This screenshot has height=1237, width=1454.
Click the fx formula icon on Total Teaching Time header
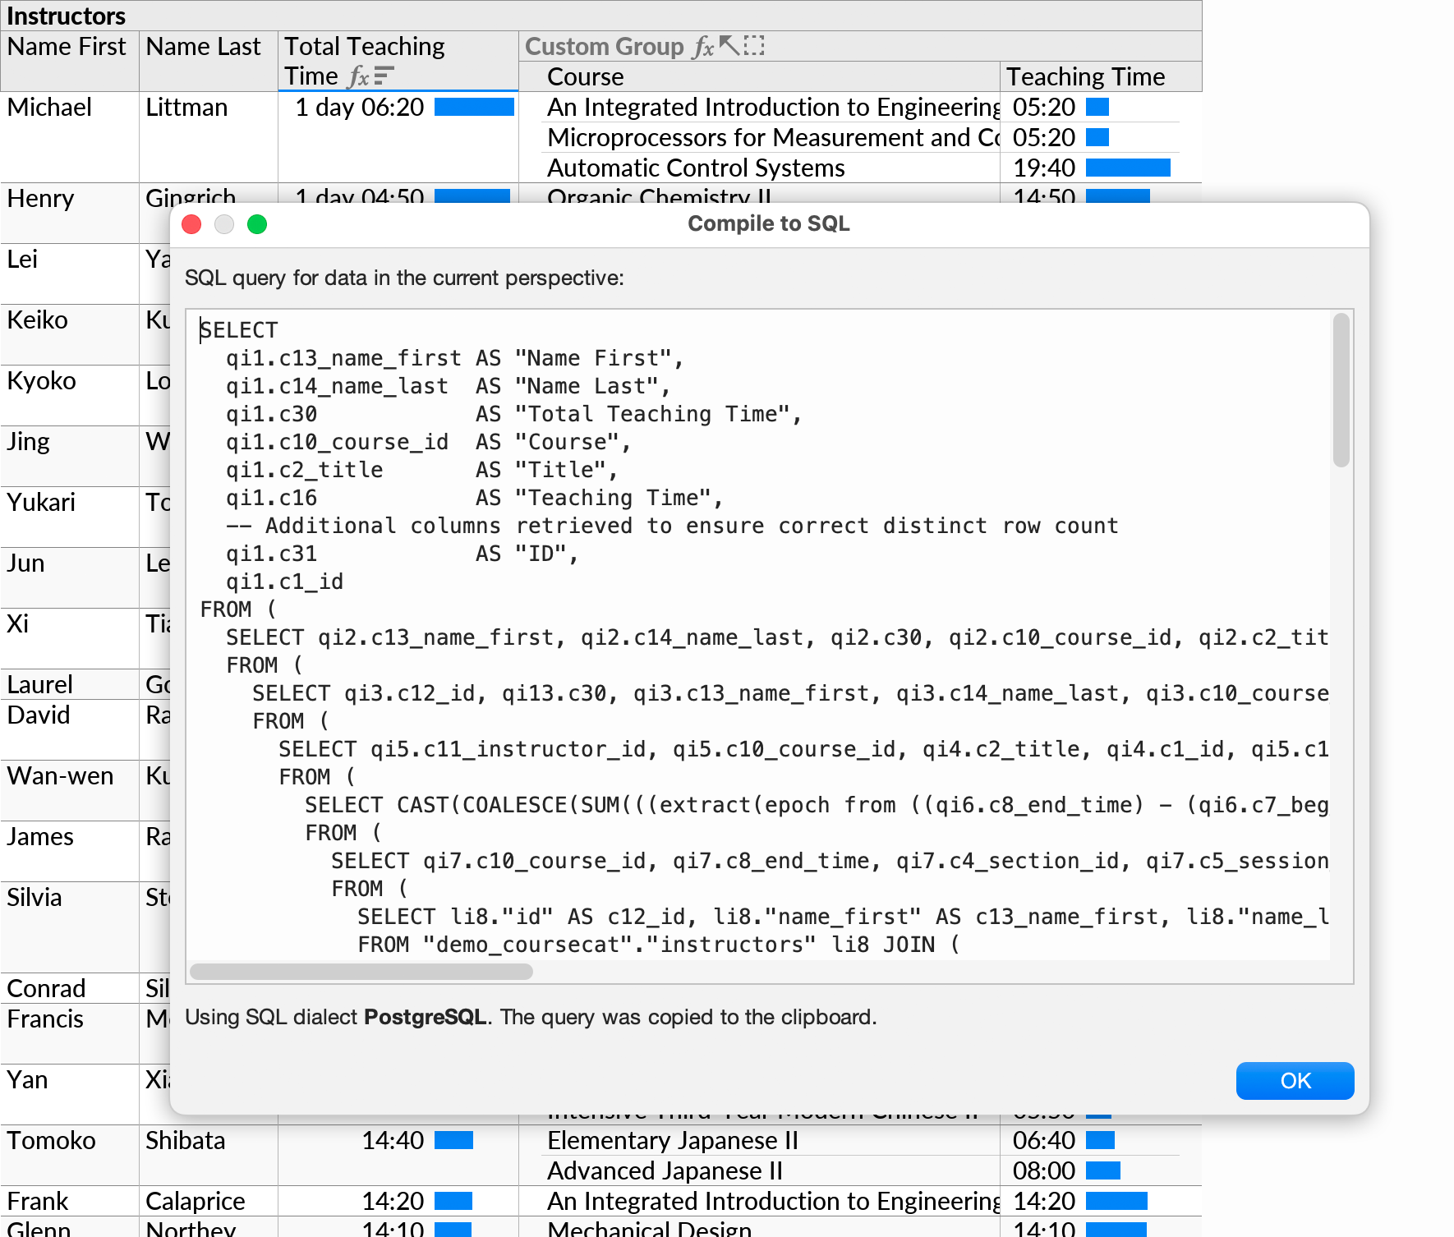point(357,76)
